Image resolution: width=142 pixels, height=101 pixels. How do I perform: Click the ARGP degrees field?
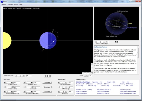(x=71, y=92)
